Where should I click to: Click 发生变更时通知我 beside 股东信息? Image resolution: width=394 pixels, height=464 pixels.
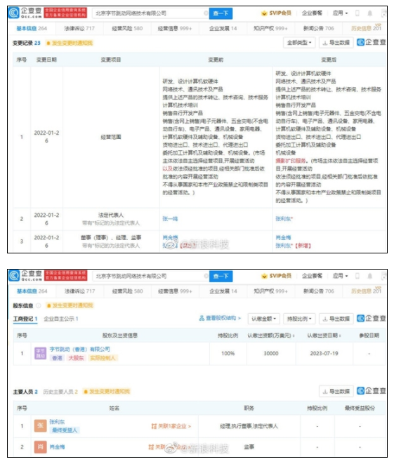click(70, 305)
